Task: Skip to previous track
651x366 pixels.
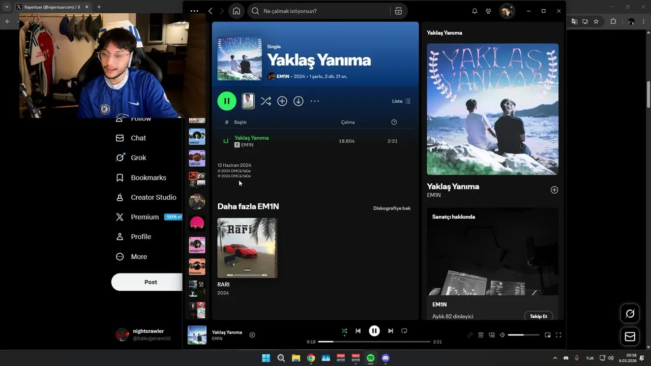Action: tap(358, 331)
